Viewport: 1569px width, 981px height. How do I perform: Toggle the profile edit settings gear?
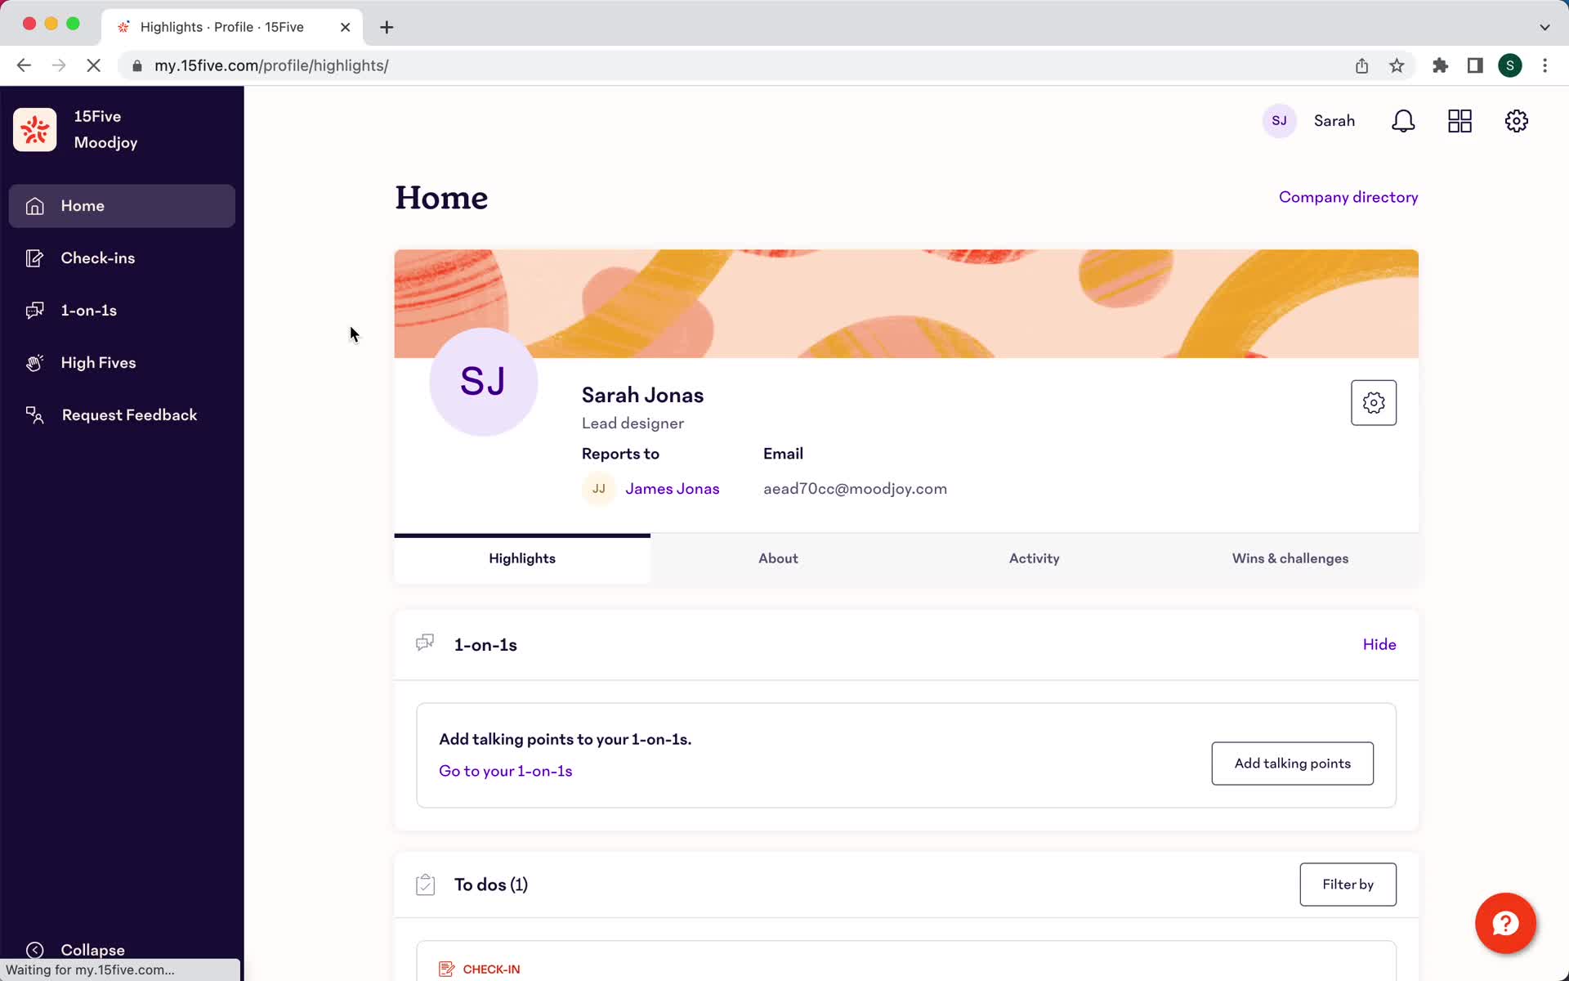(1374, 402)
